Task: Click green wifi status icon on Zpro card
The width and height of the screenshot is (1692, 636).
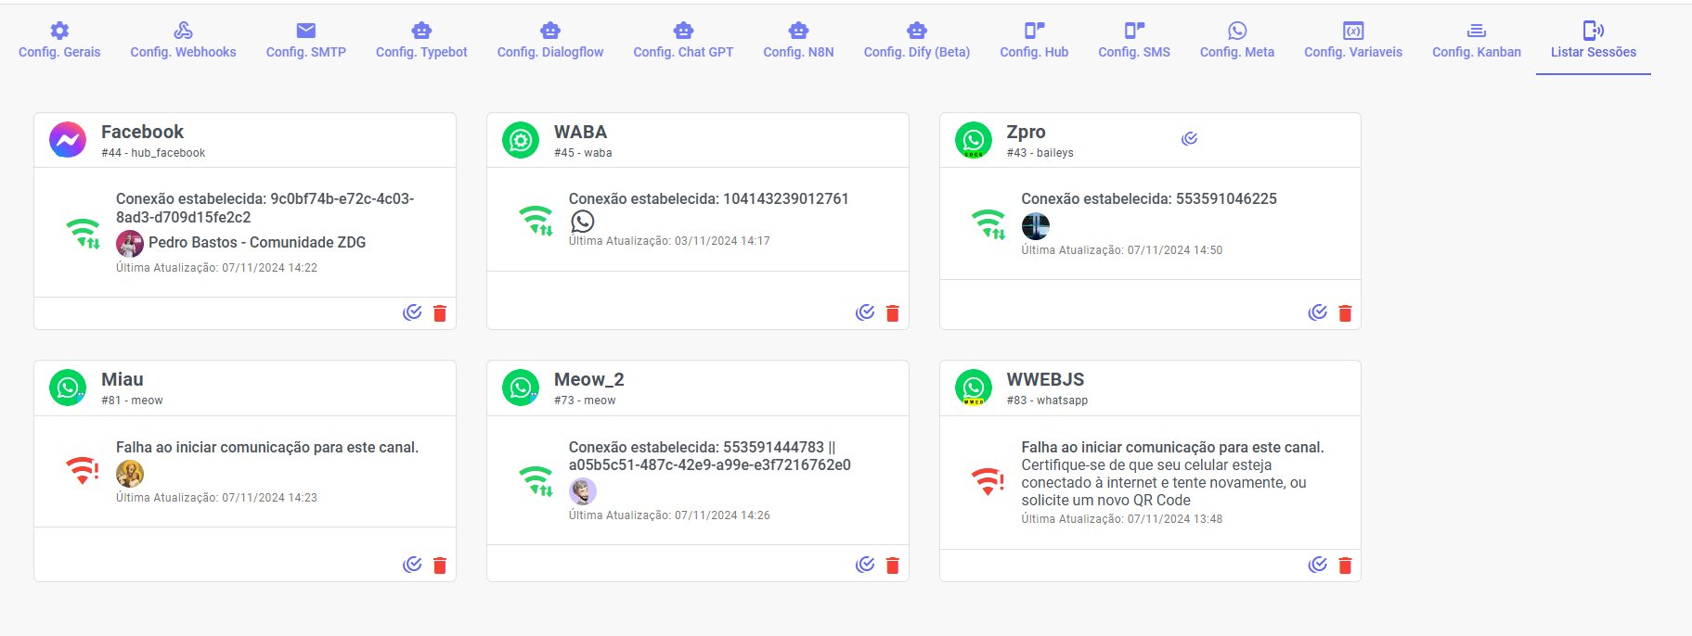Action: [988, 223]
